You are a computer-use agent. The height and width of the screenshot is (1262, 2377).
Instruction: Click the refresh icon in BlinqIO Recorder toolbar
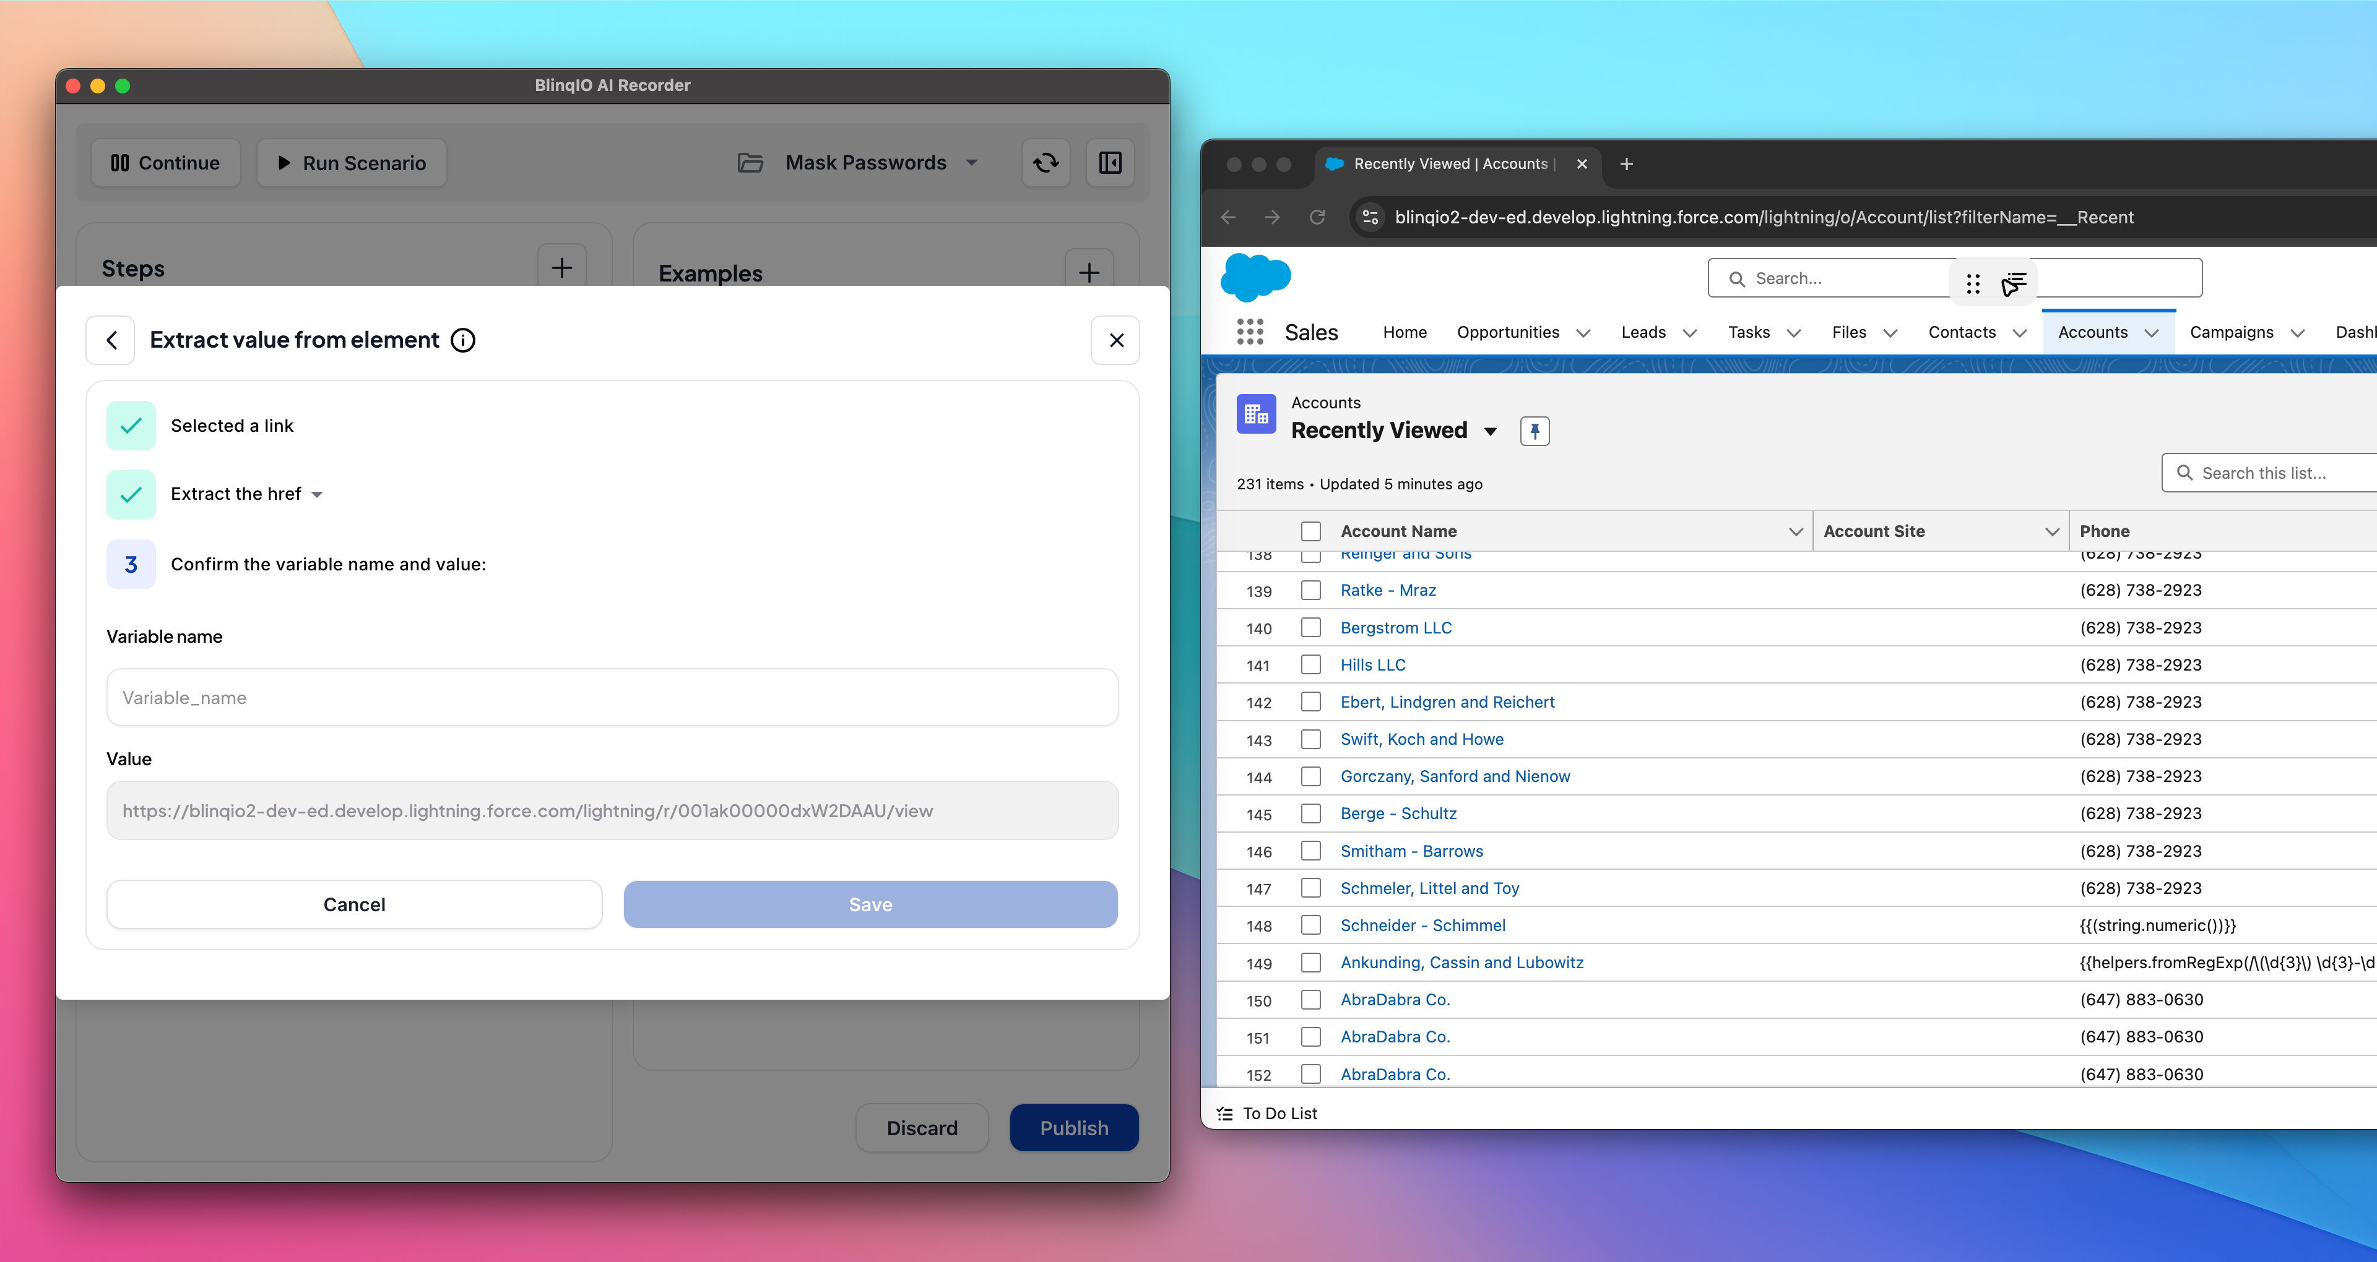(1046, 163)
